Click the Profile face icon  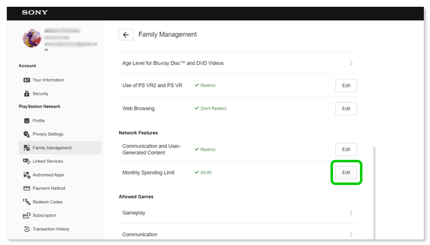click(26, 121)
